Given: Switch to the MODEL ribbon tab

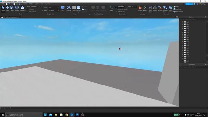Looking at the screenshot, I should point(31,4).
